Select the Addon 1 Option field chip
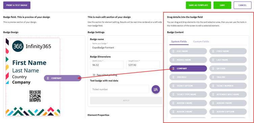This screenshot has width=254, height=123. [228, 111]
